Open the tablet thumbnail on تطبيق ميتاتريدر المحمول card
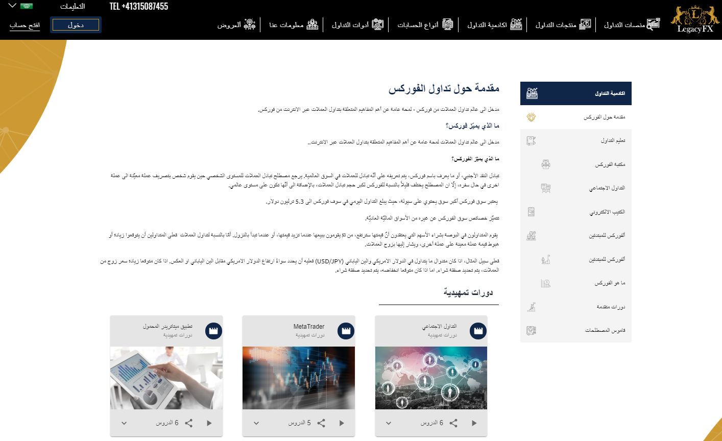This screenshot has height=441, width=722. (x=166, y=378)
